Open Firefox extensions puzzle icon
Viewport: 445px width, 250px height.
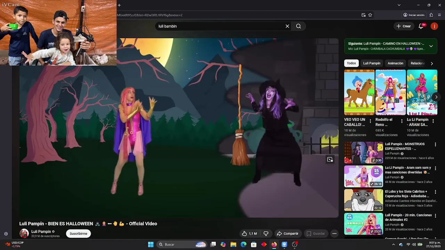(x=431, y=15)
